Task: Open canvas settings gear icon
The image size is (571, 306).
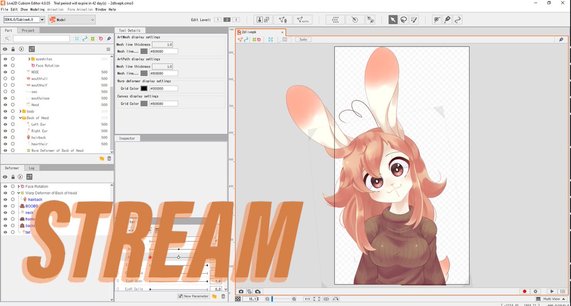Action: tap(536, 291)
